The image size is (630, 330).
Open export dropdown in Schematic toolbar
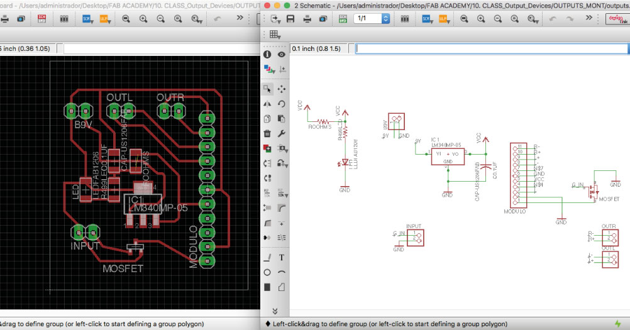(275, 19)
